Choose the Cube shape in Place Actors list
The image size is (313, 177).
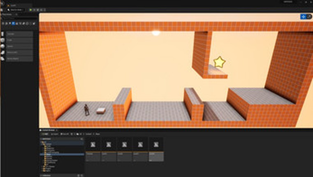click(17, 40)
